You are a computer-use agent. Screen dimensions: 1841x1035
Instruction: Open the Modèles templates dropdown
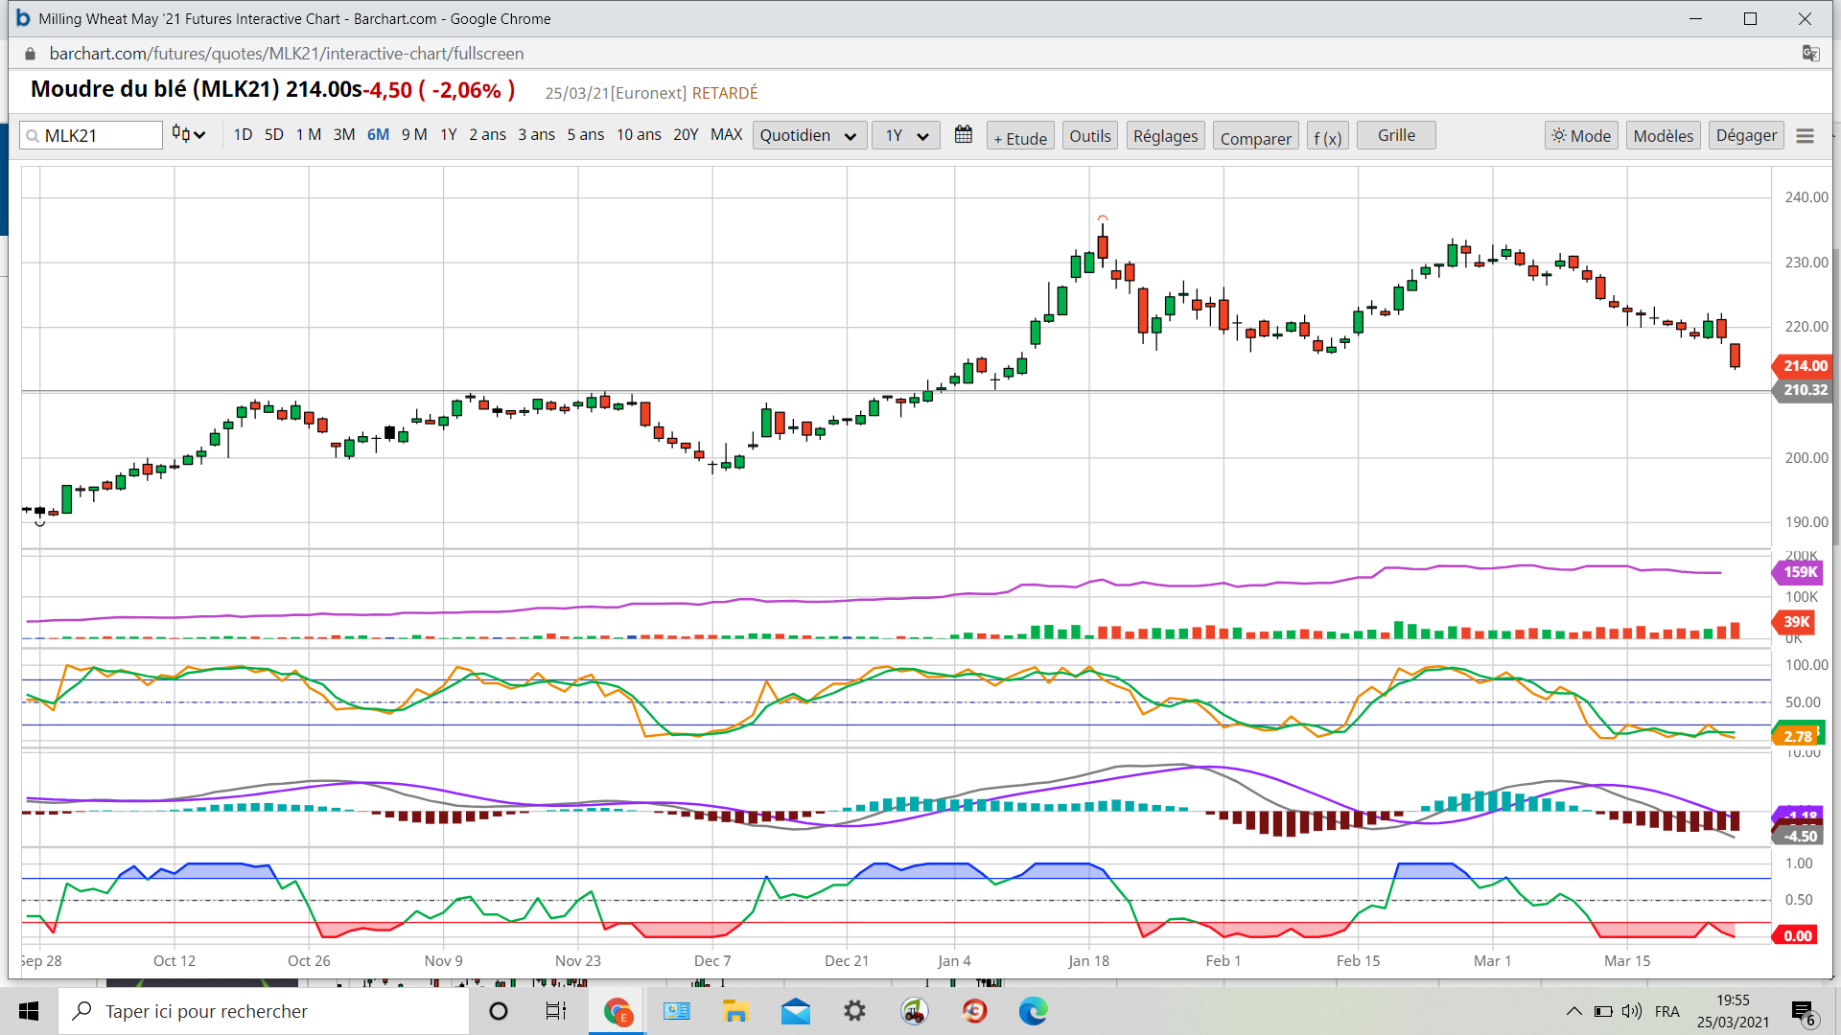[1663, 136]
